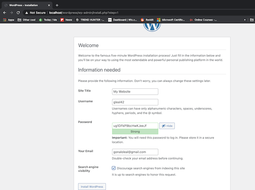Click the Username field containing gleal42
255x190 pixels.
pyautogui.click(x=135, y=102)
